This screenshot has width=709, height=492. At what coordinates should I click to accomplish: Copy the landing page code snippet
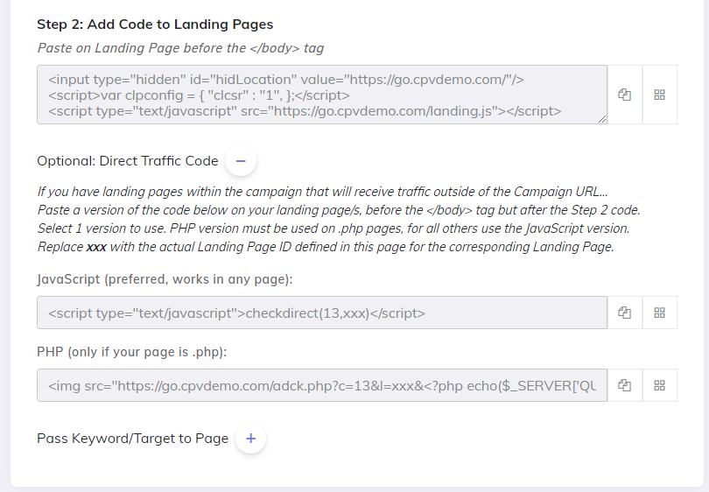(624, 95)
